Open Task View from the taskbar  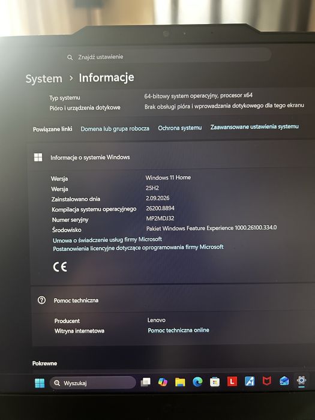146,382
